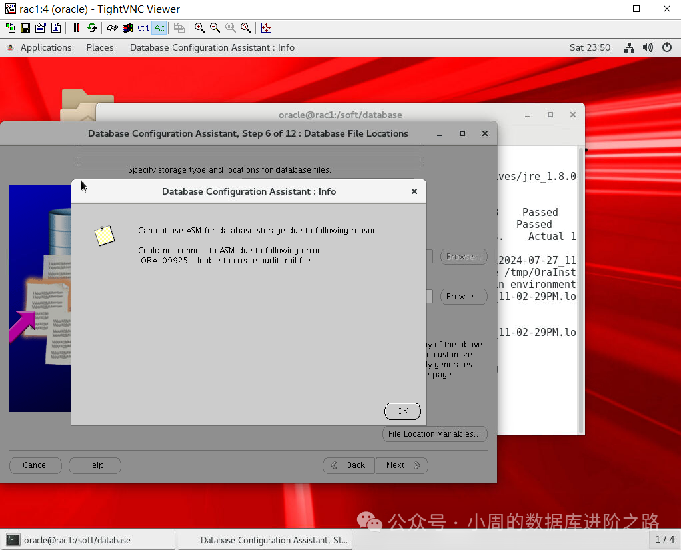The image size is (681, 550).
Task: Zoom out using the magnifier minus icon
Action: point(215,28)
